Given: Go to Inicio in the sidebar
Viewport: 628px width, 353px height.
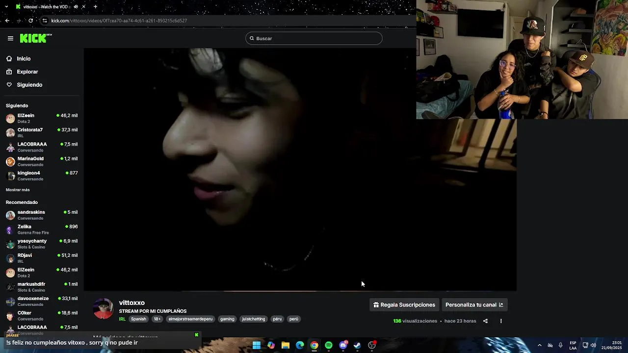Looking at the screenshot, I should [x=24, y=59].
